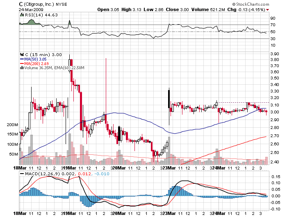Click the 24-Mar-2009 date text
Image resolution: width=287 pixels, height=217 pixels.
point(31,9)
